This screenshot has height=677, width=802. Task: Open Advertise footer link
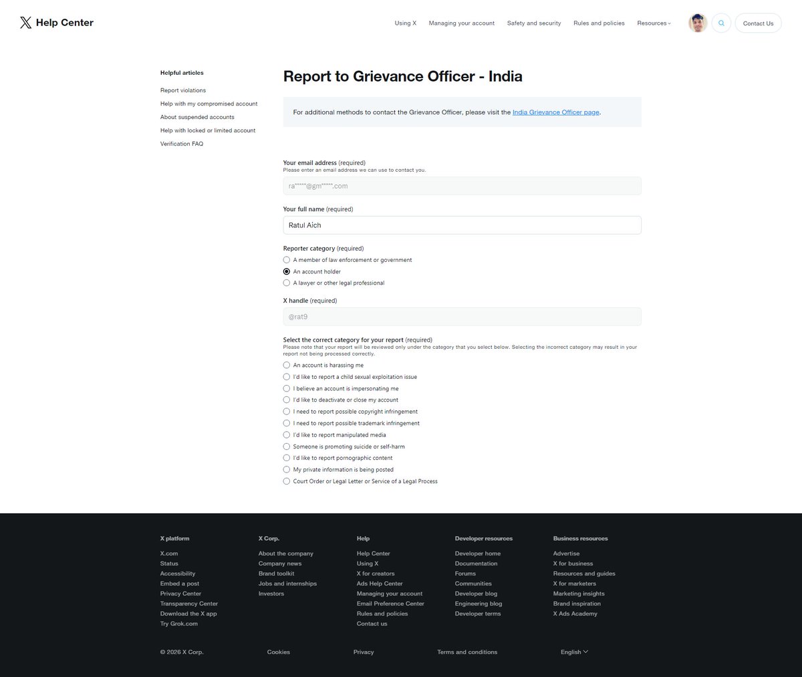click(567, 553)
